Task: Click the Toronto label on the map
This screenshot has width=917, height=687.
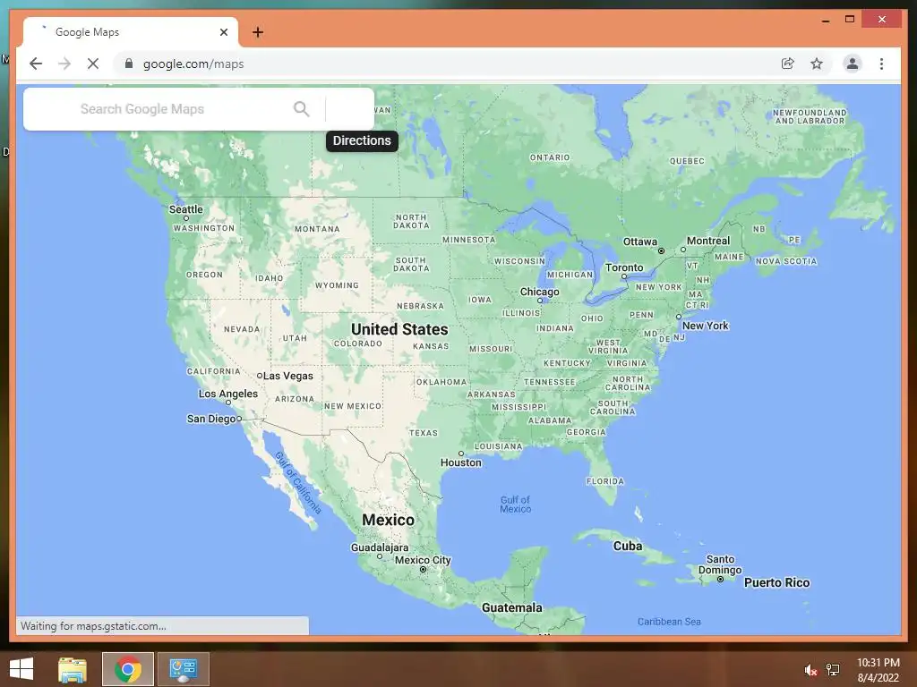Action: (624, 267)
